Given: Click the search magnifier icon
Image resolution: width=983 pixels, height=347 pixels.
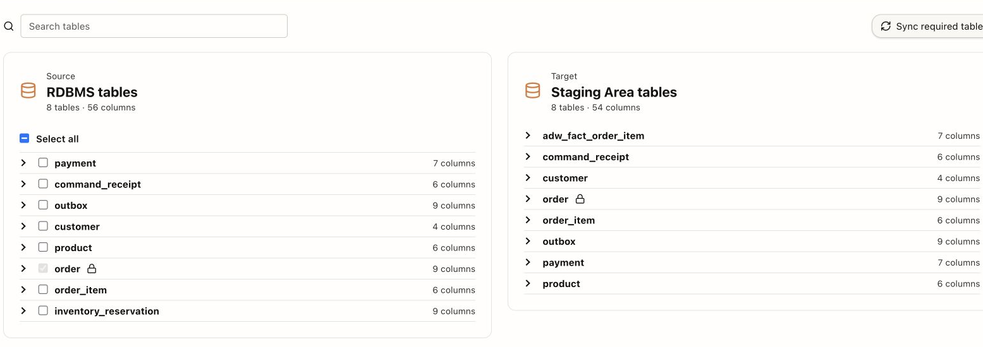Looking at the screenshot, I should pos(9,26).
